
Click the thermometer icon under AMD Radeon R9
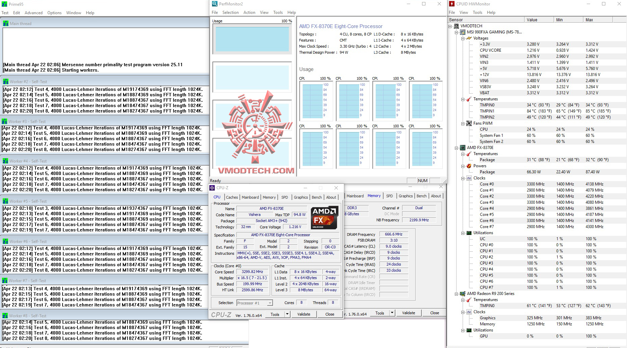pos(469,300)
